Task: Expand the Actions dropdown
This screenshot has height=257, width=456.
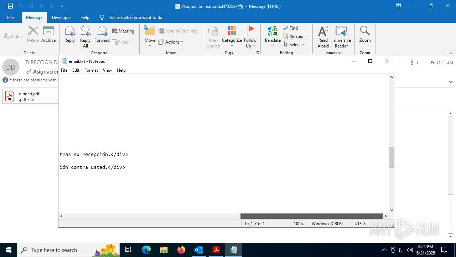Action: [171, 42]
